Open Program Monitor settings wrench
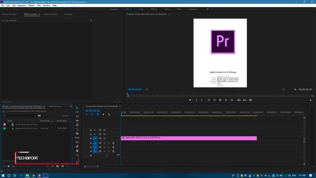This screenshot has height=178, width=316. 295,89
